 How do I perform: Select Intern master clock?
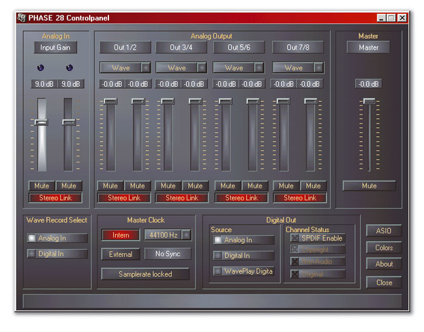click(x=121, y=235)
